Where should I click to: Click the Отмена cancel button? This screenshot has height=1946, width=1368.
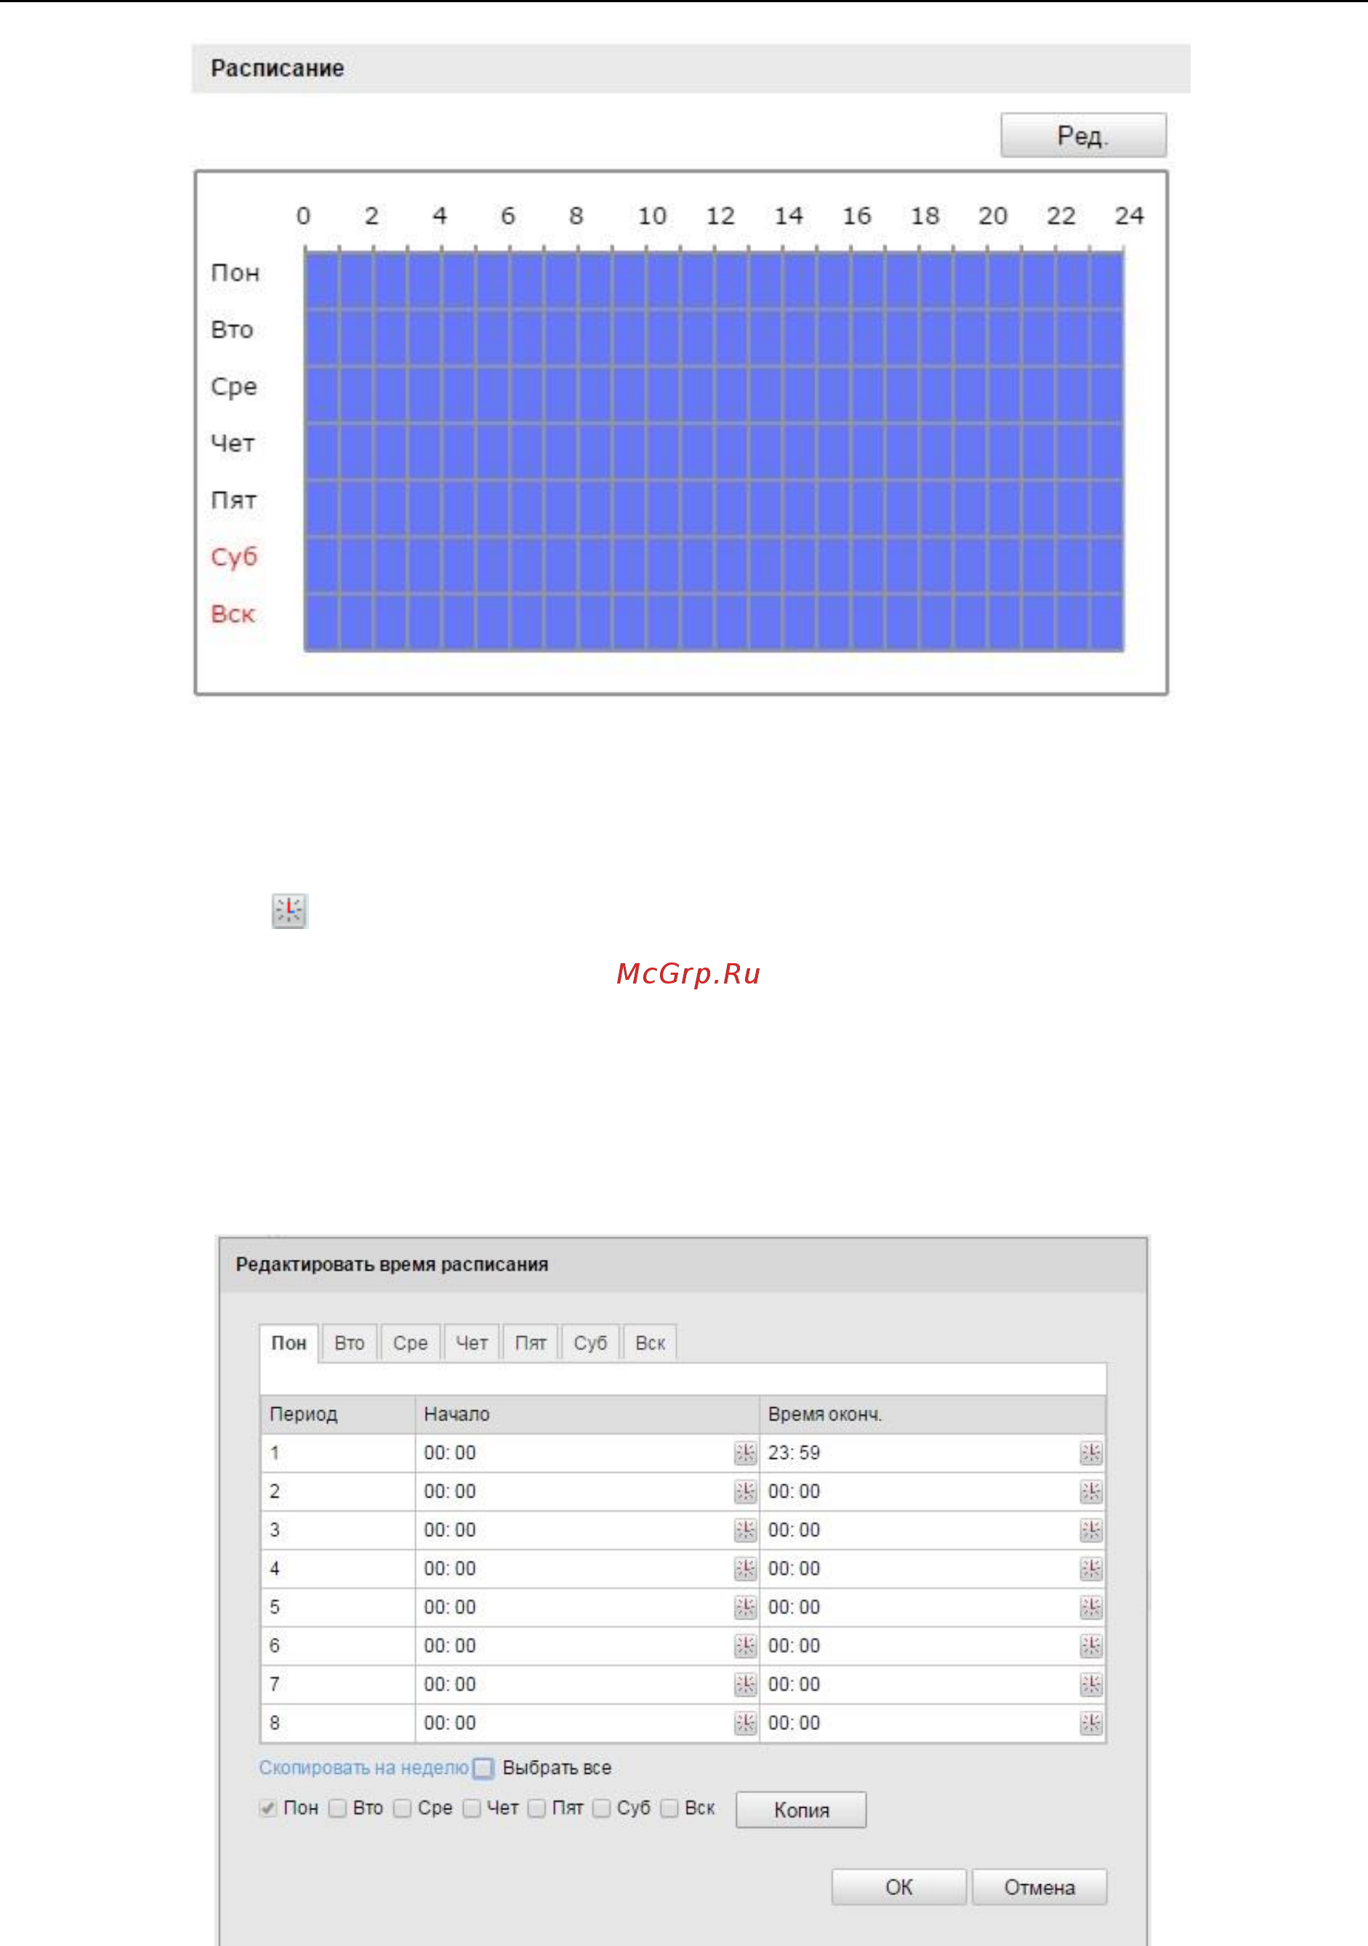pos(1039,1888)
